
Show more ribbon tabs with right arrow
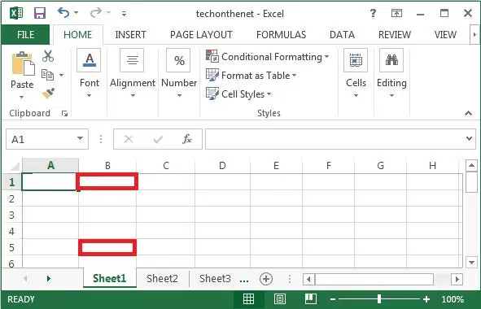click(x=474, y=35)
